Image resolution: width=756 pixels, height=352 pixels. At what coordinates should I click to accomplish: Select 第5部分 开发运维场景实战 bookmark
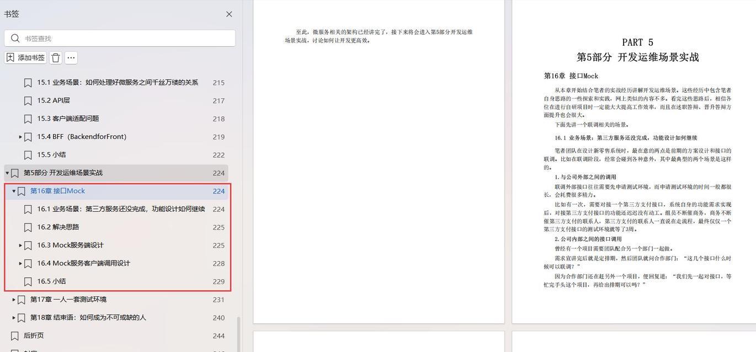tap(63, 173)
